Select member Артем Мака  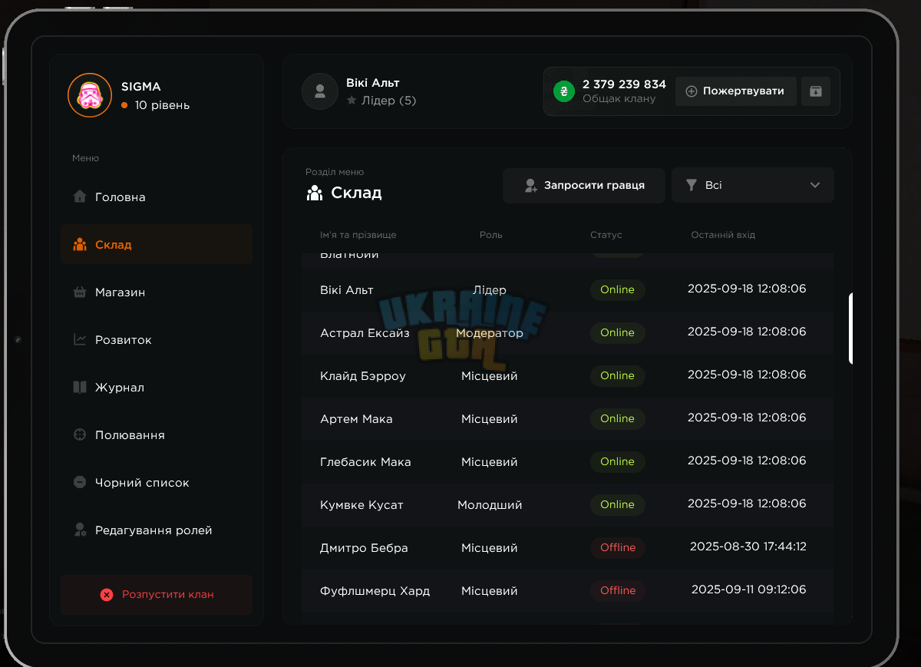click(356, 419)
